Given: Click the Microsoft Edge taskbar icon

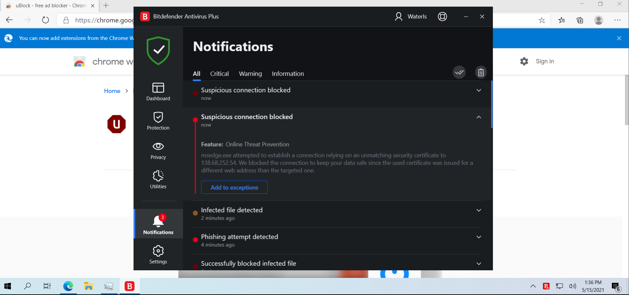Looking at the screenshot, I should 68,286.
